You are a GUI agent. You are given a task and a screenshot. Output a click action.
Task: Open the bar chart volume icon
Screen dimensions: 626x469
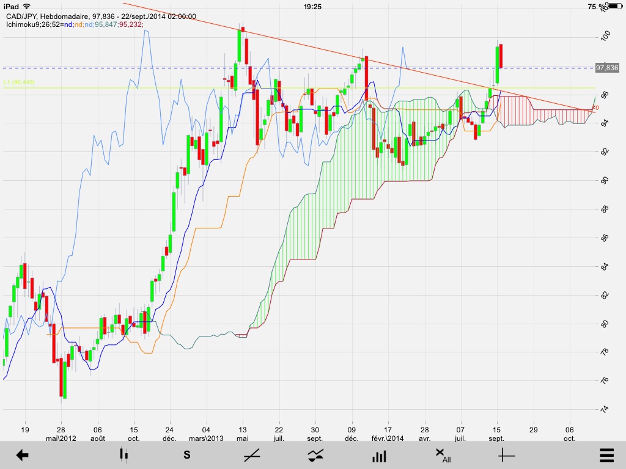click(x=379, y=456)
